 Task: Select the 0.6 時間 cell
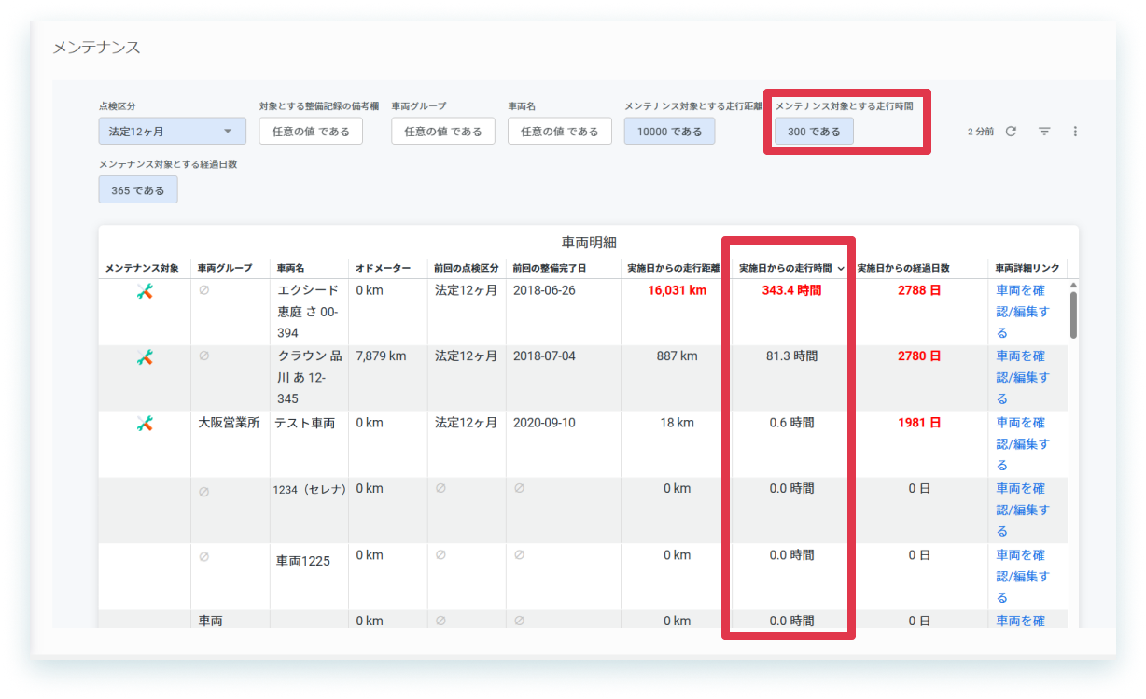(x=791, y=422)
